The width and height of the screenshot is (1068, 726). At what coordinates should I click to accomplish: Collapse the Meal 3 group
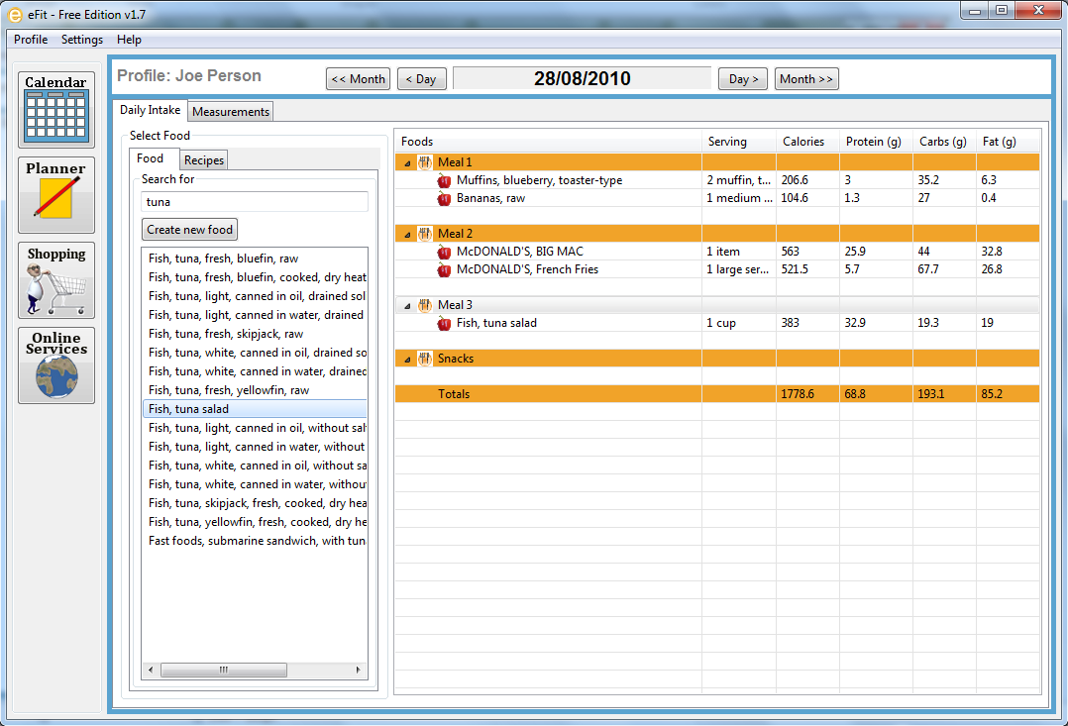(x=407, y=306)
